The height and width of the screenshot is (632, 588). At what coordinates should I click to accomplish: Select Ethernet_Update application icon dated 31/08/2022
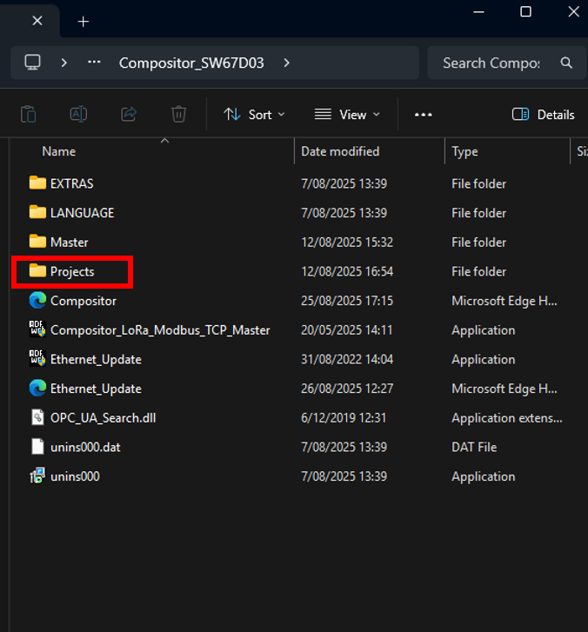click(37, 359)
